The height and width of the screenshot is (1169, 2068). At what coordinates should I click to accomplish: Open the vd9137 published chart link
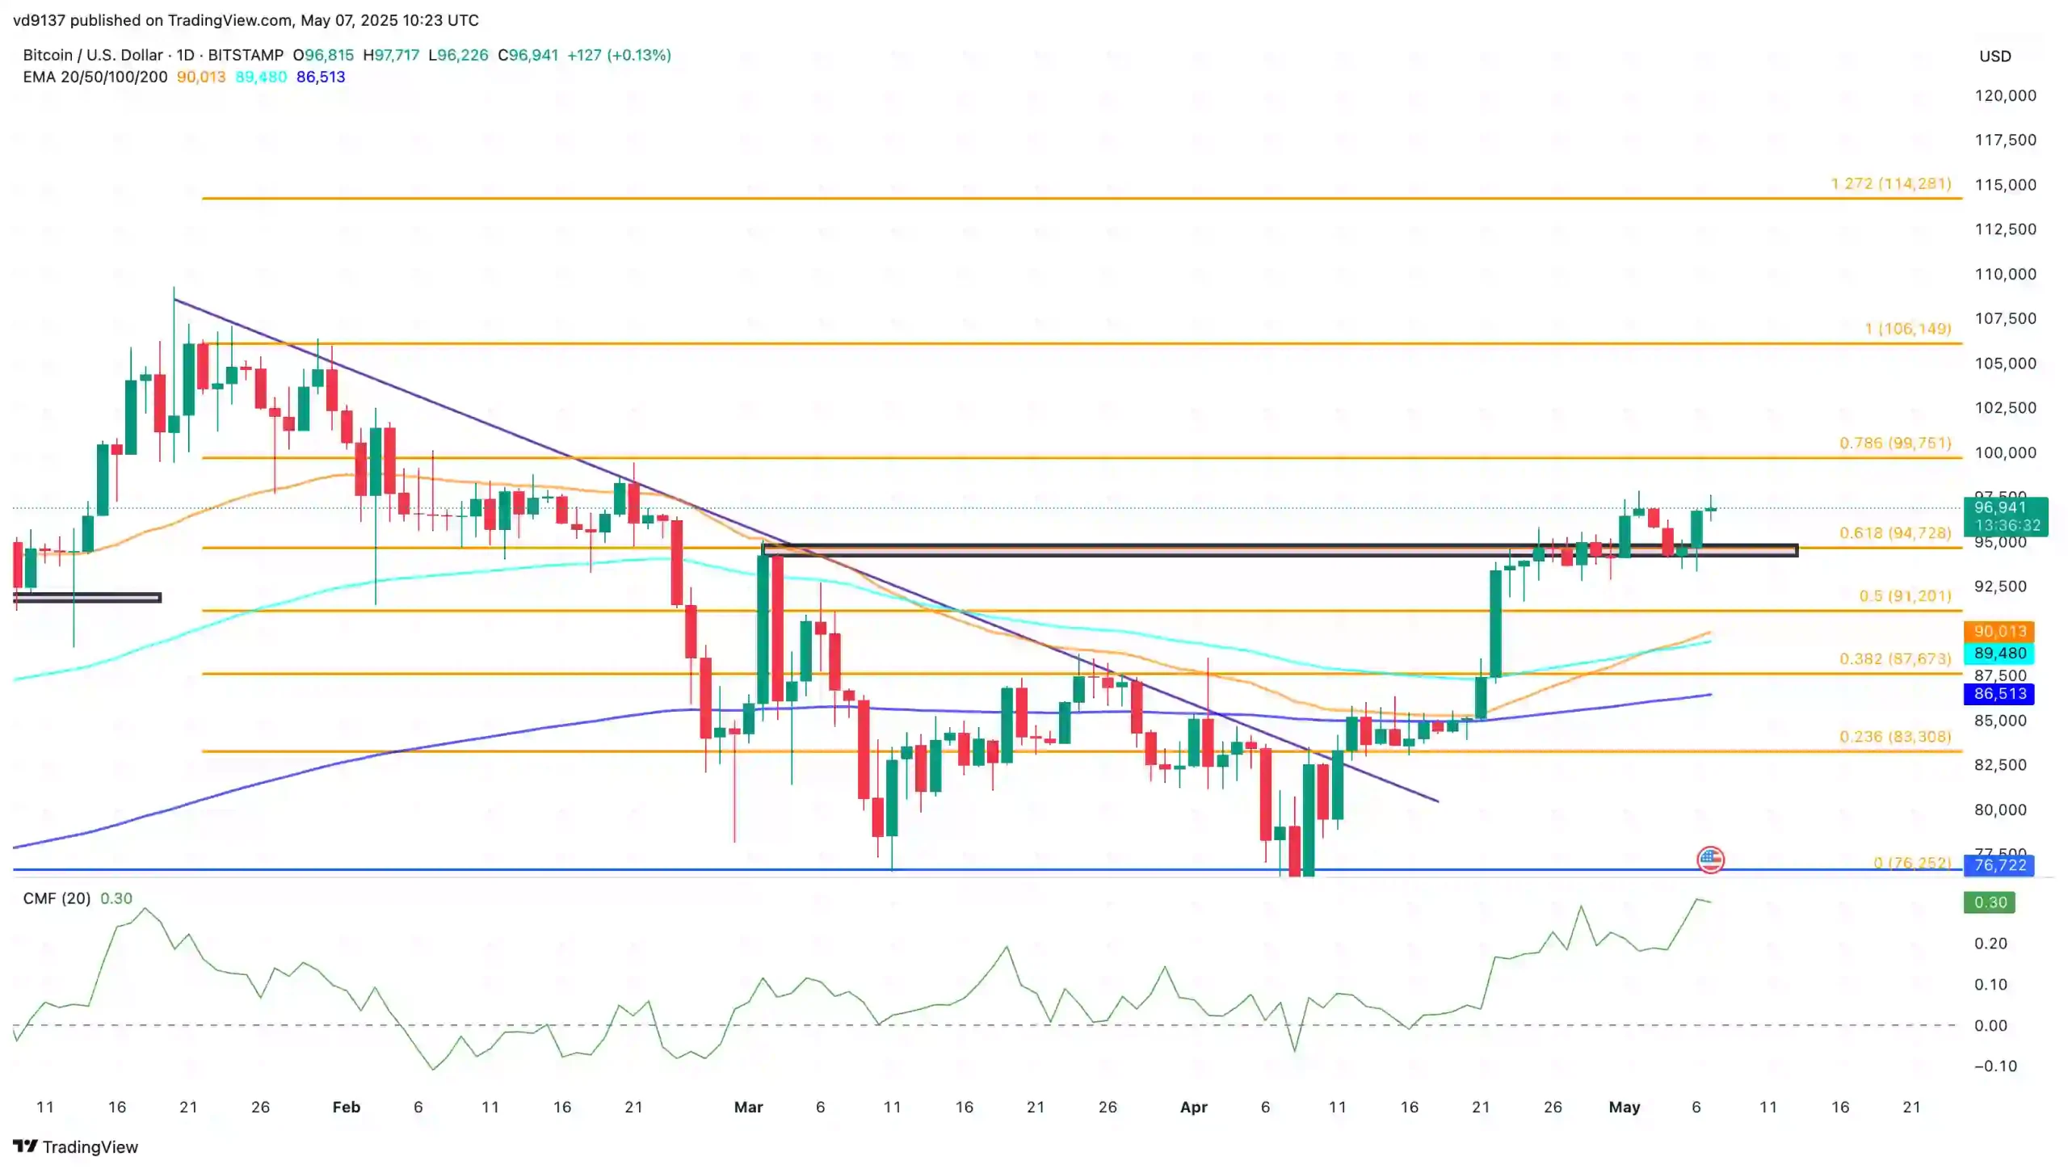pos(38,19)
